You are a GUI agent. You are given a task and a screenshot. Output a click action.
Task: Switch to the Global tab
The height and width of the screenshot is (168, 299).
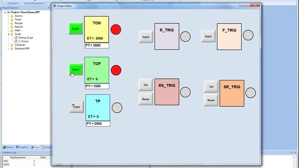pyautogui.click(x=8, y=147)
